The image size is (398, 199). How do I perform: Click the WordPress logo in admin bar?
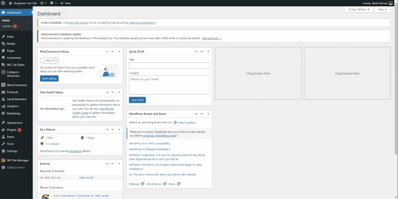click(3, 3)
